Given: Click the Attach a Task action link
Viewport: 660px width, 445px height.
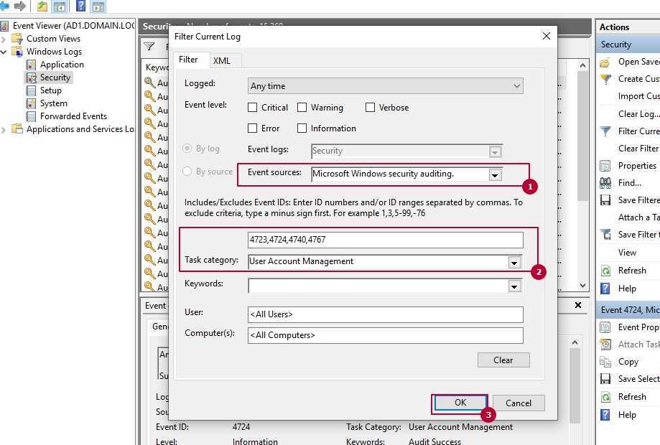Looking at the screenshot, I should tap(639, 217).
